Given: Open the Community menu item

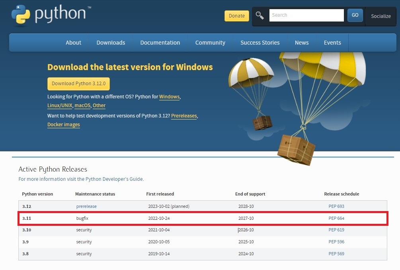Looking at the screenshot, I should coord(210,43).
